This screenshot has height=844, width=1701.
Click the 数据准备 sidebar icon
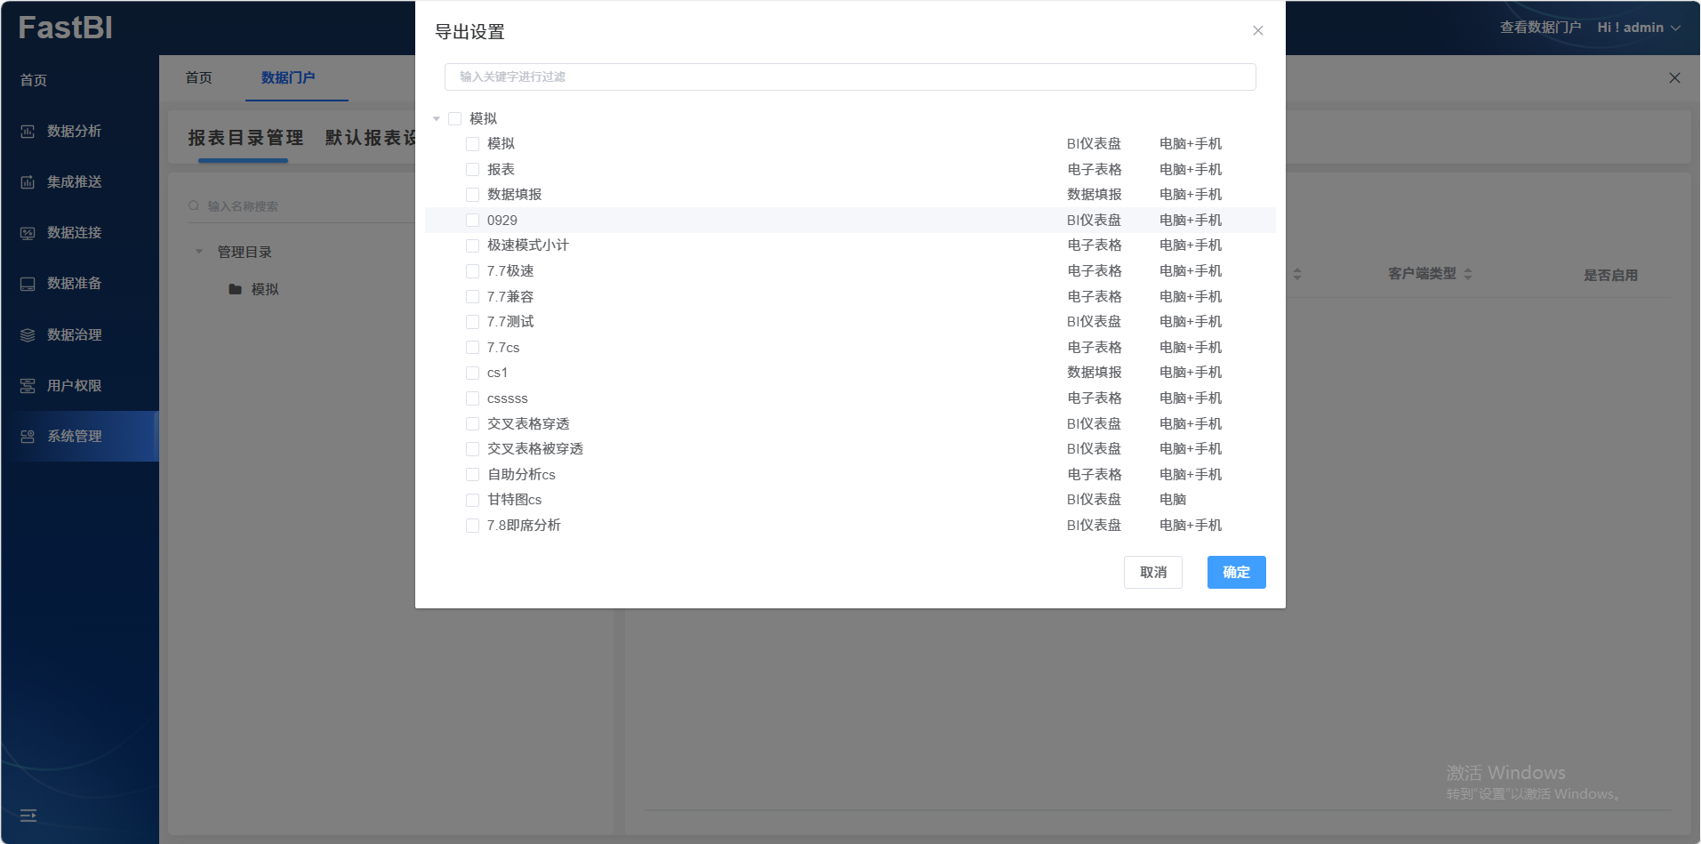(x=28, y=284)
